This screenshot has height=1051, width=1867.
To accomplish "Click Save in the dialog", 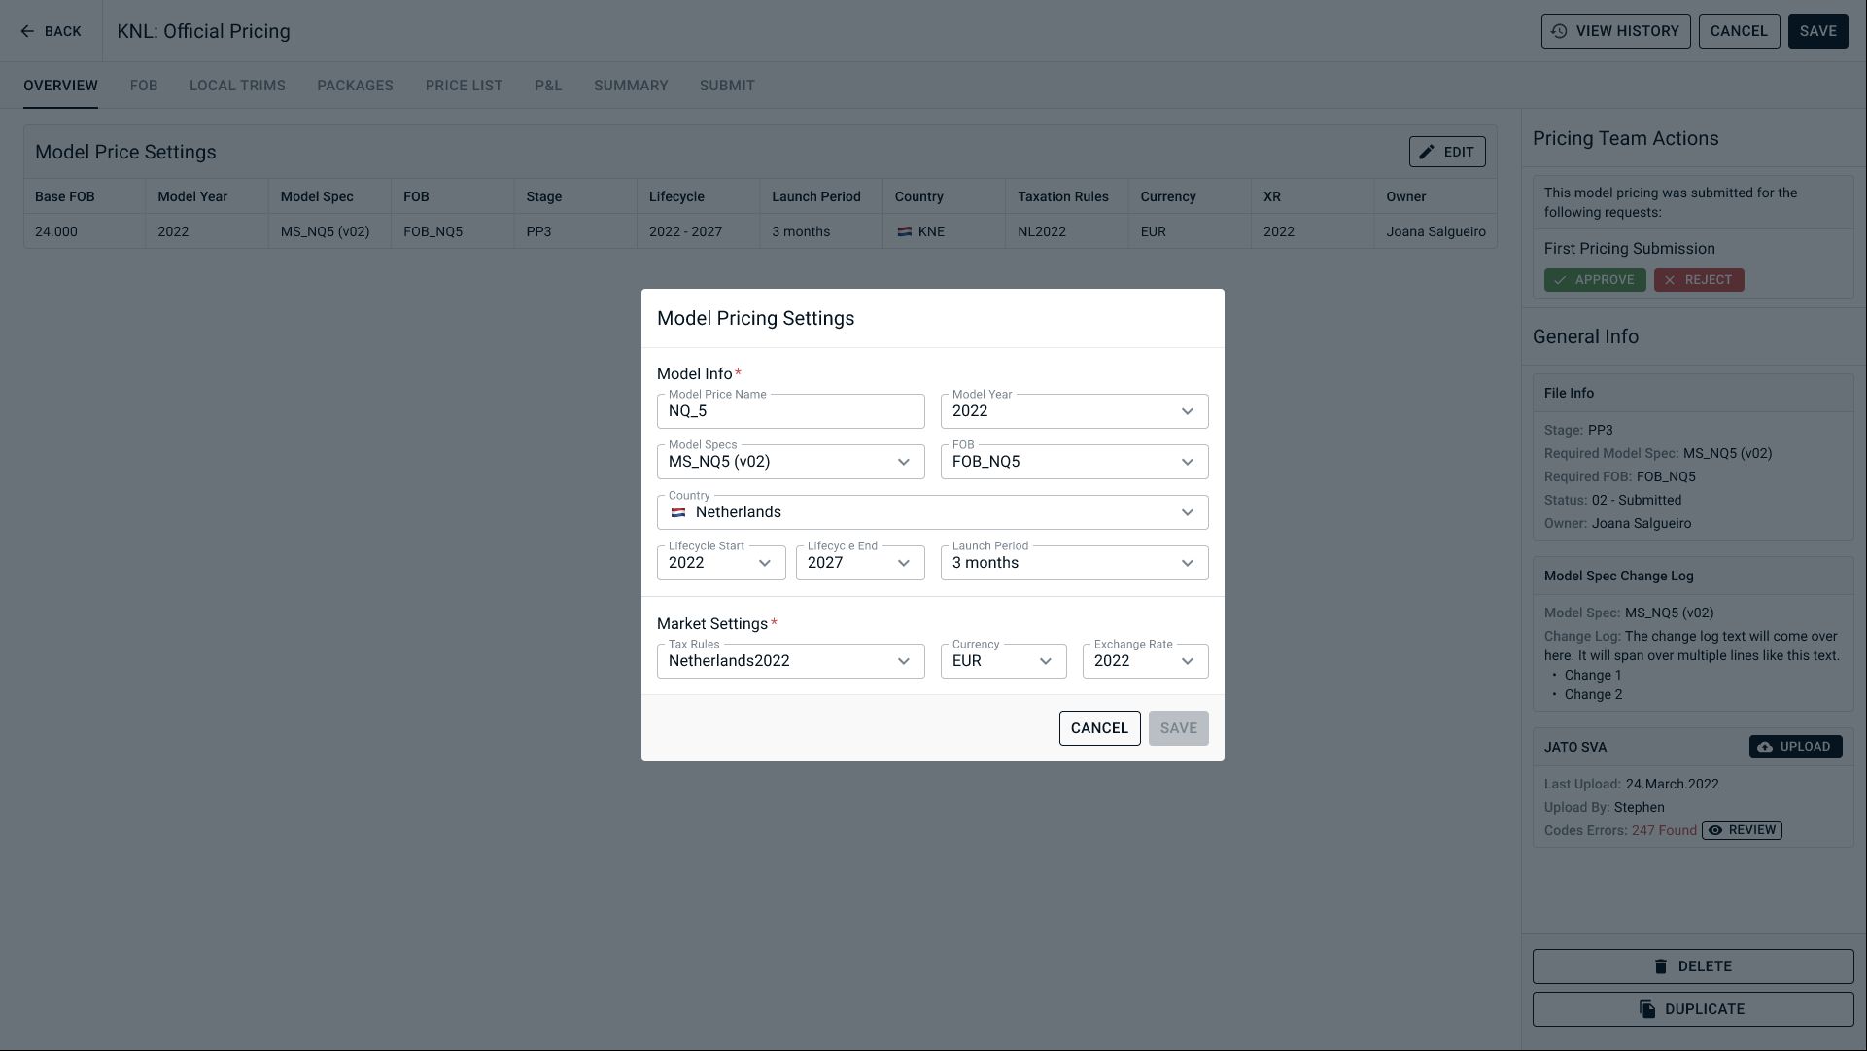I will (x=1178, y=728).
